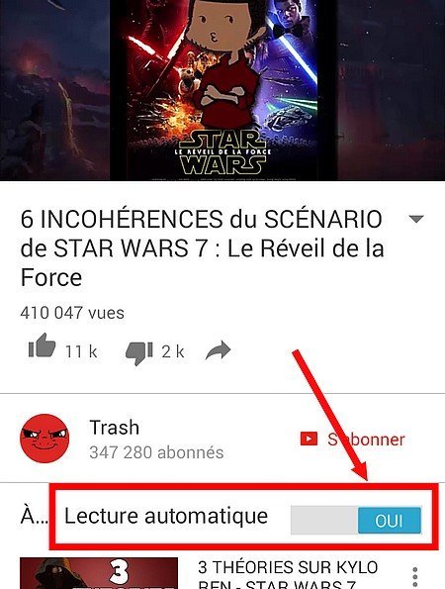The width and height of the screenshot is (445, 589).
Task: Click the 11 k likes count
Action: coord(81,352)
